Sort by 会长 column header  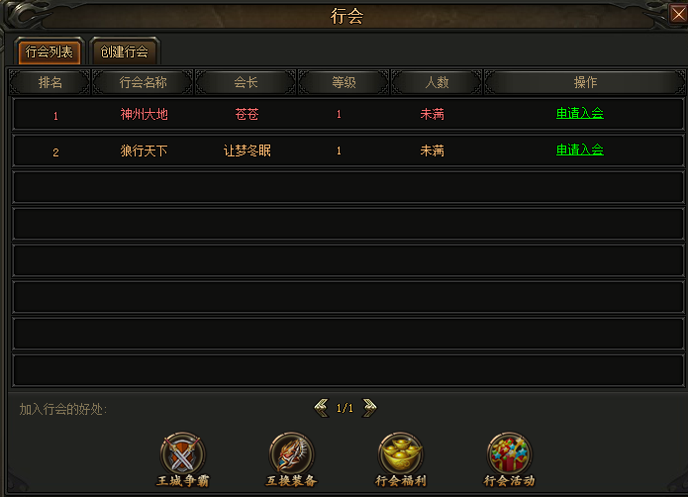[246, 82]
